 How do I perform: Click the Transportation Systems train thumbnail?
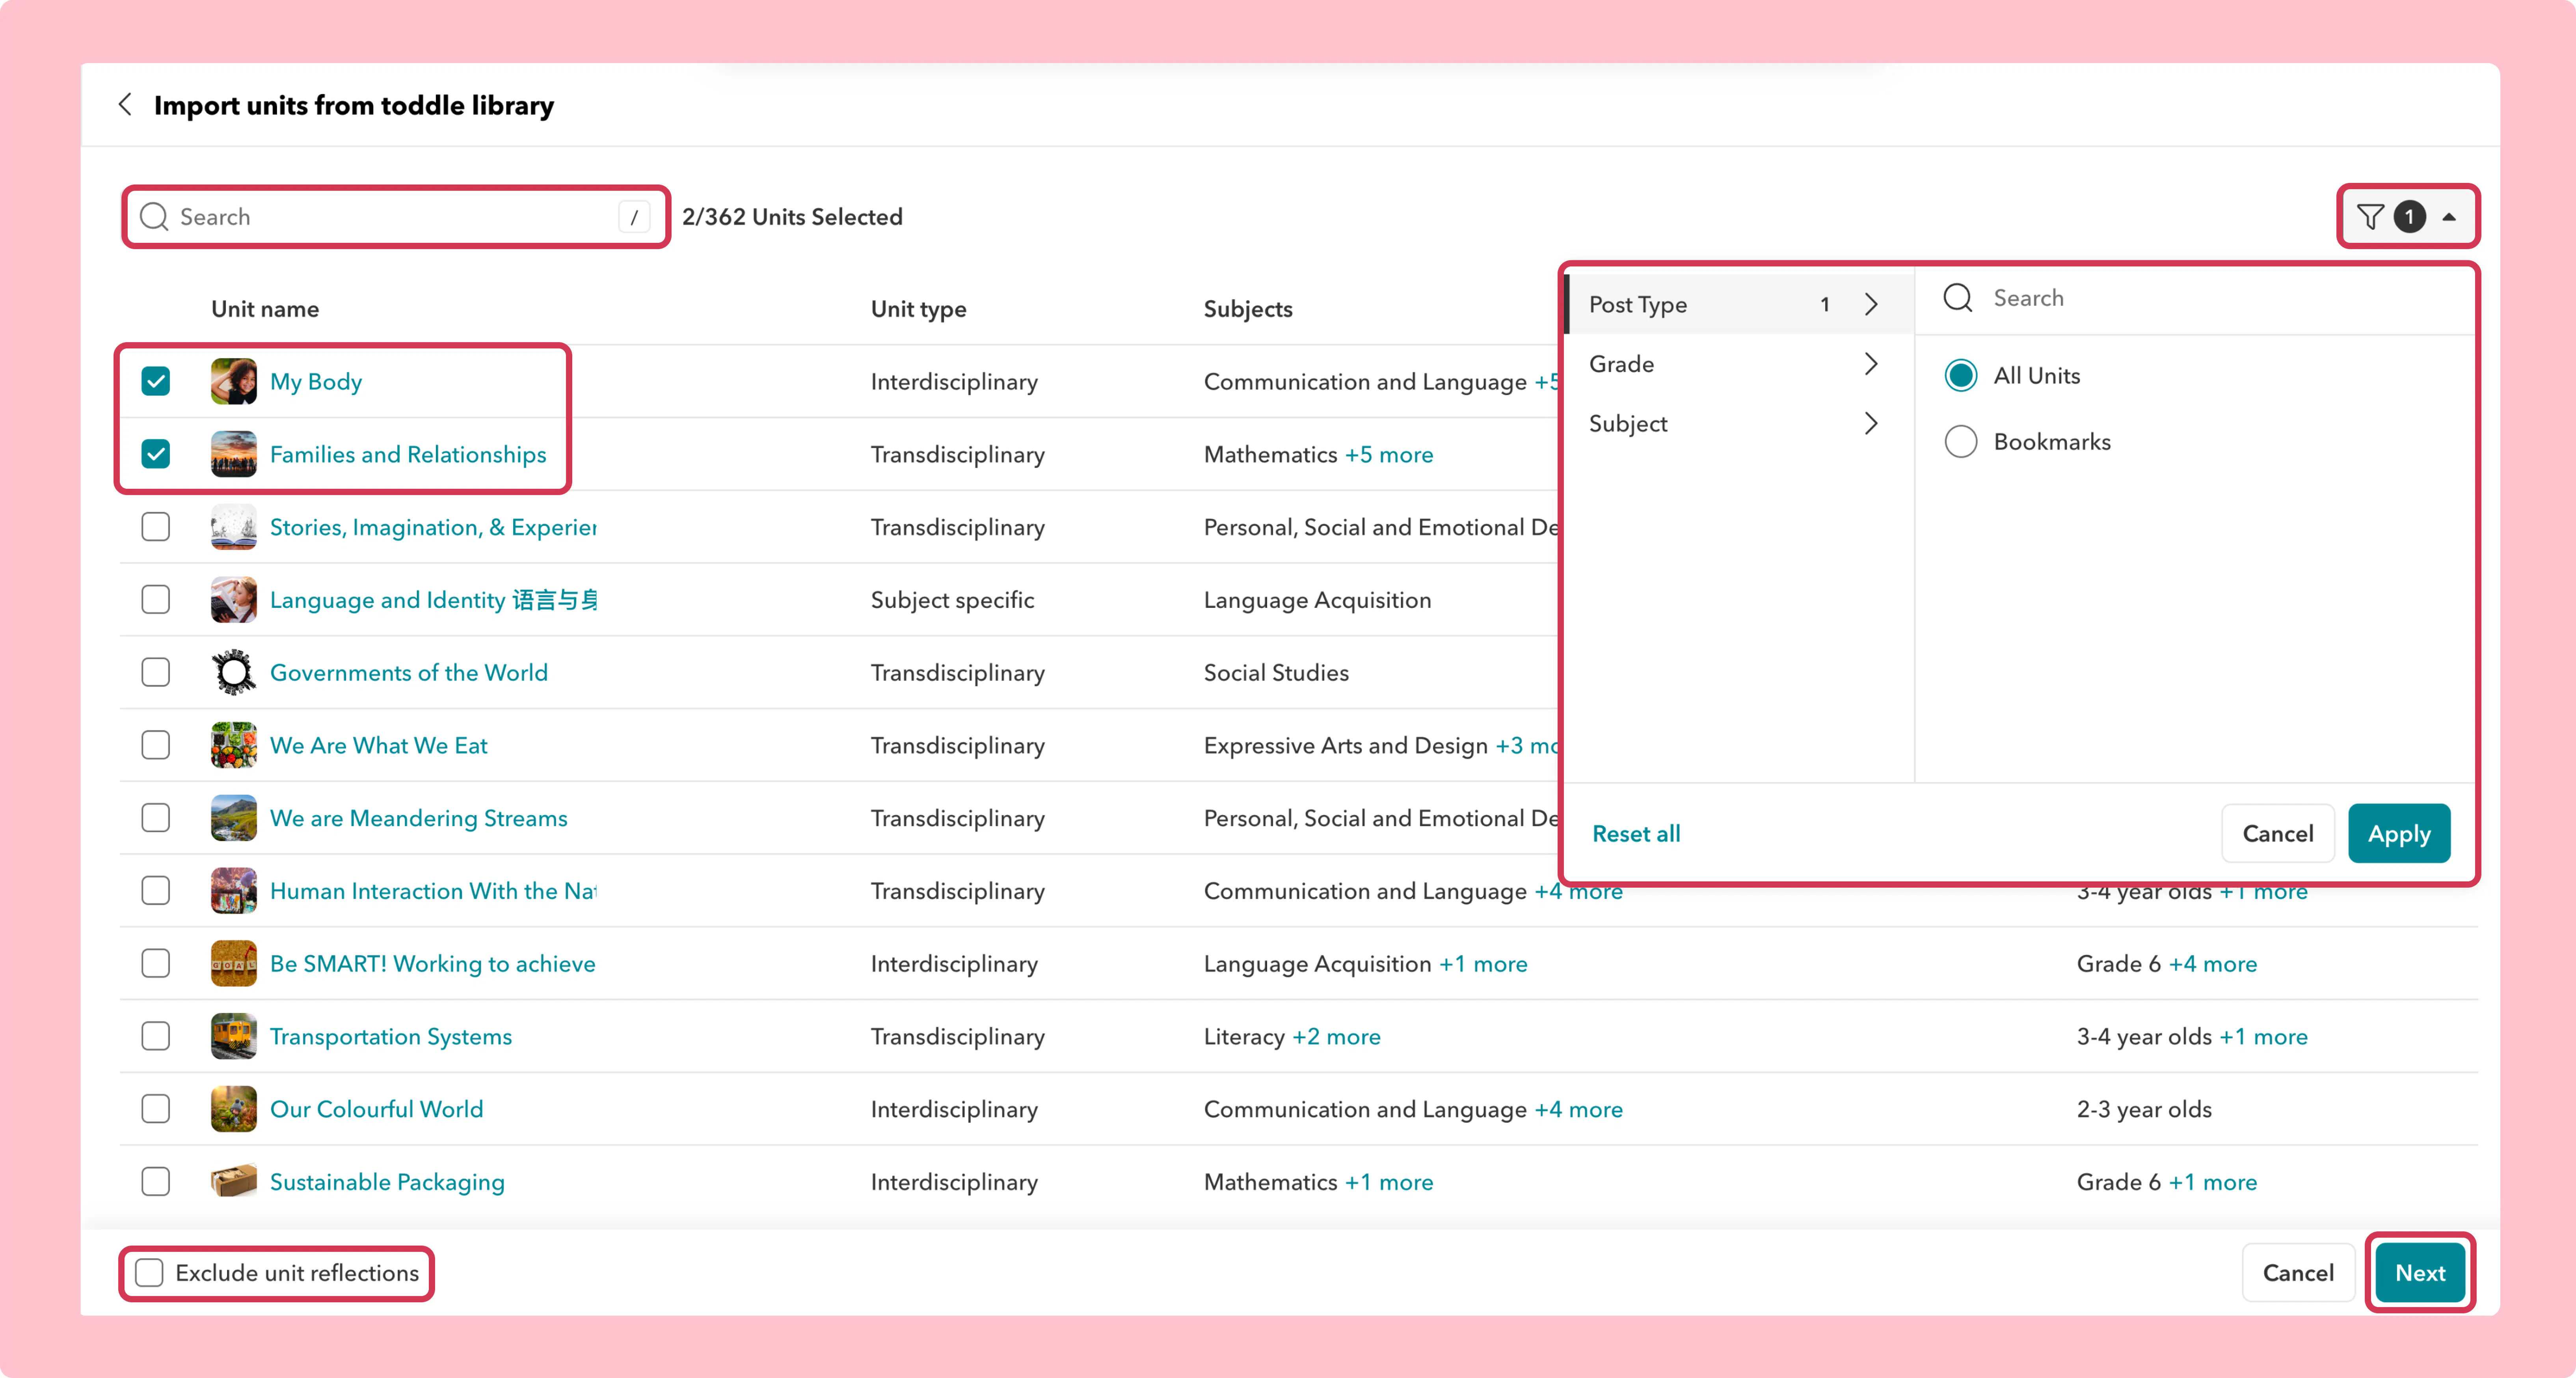[234, 1036]
